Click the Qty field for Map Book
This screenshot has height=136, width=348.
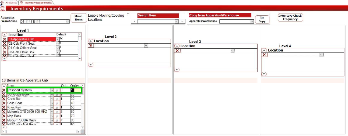click(65, 116)
